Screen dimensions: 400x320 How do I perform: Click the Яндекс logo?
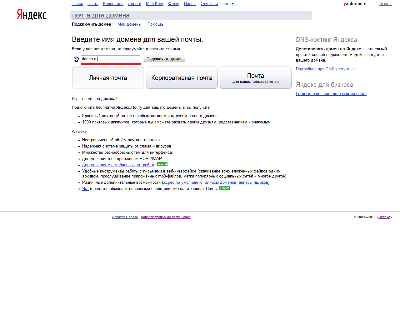click(32, 15)
